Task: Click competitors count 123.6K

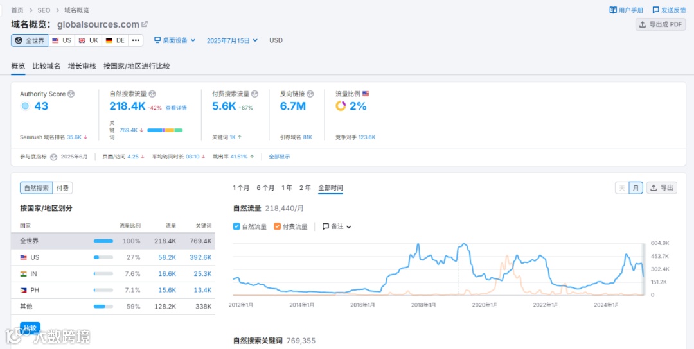Action: (x=367, y=137)
